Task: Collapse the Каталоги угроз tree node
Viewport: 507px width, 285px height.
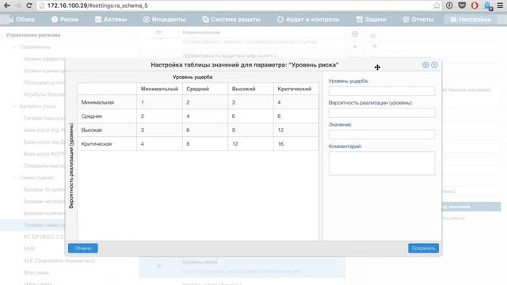Action: pyautogui.click(x=14, y=106)
